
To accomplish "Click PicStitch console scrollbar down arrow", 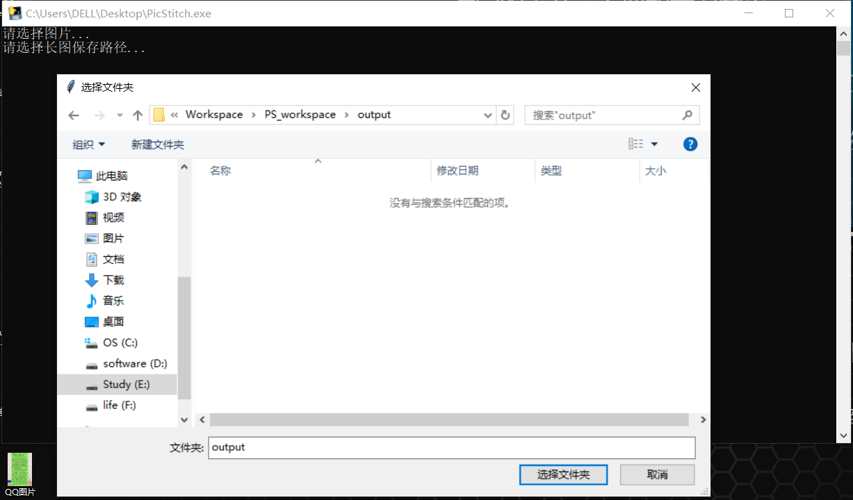I will [x=843, y=435].
